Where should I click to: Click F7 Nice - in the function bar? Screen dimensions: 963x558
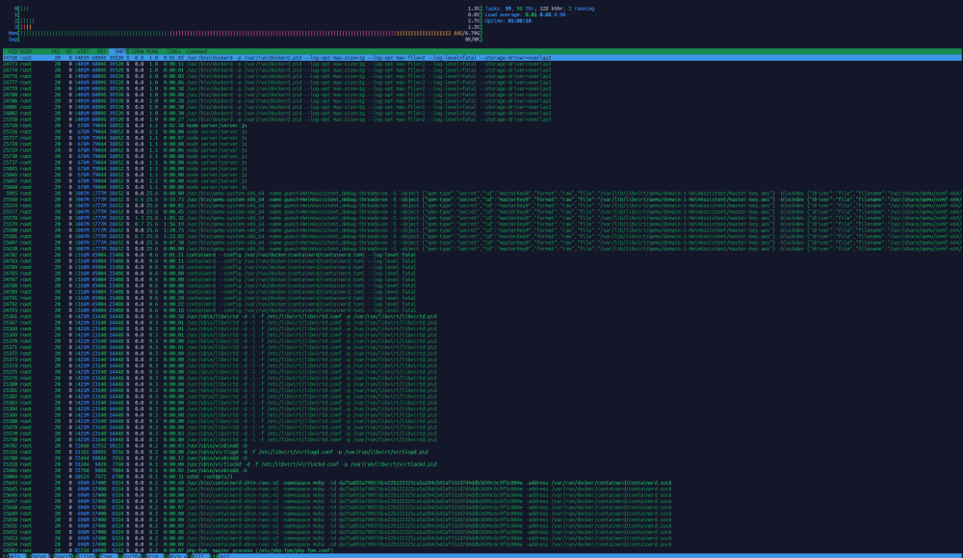tap(152, 555)
